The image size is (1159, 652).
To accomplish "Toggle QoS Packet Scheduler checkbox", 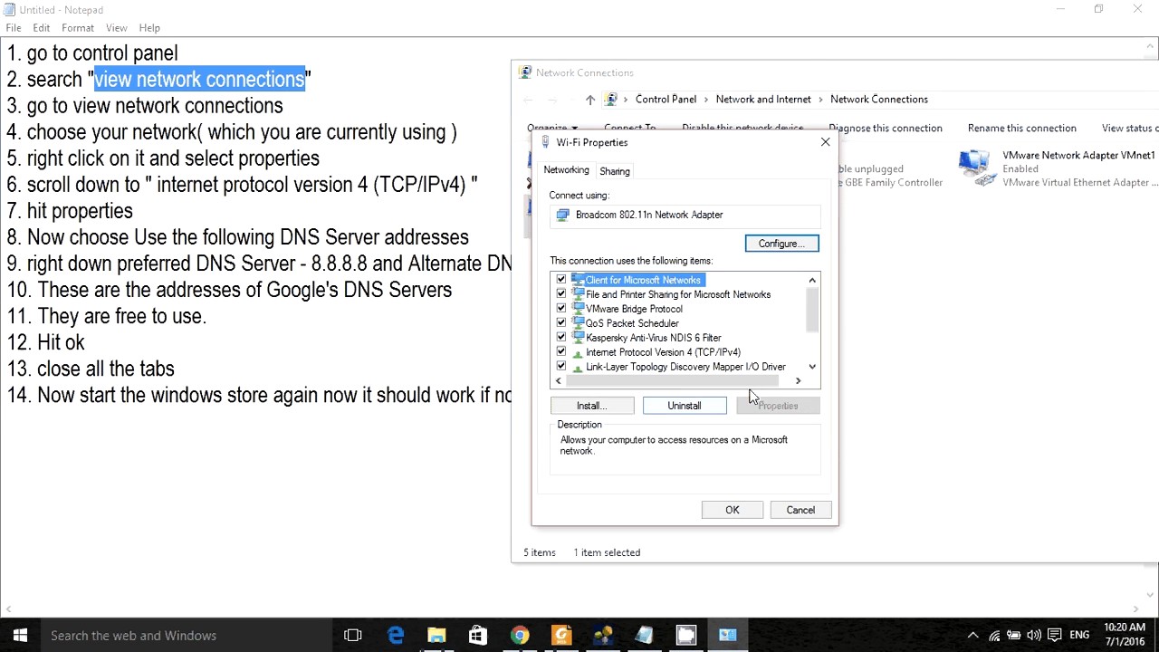I will [561, 323].
